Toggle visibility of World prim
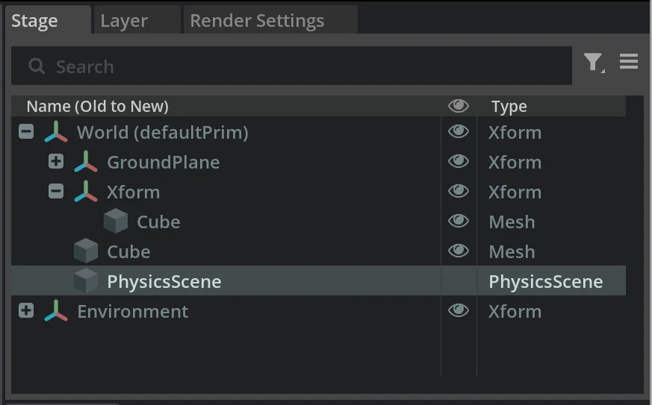This screenshot has height=405, width=652. [459, 132]
